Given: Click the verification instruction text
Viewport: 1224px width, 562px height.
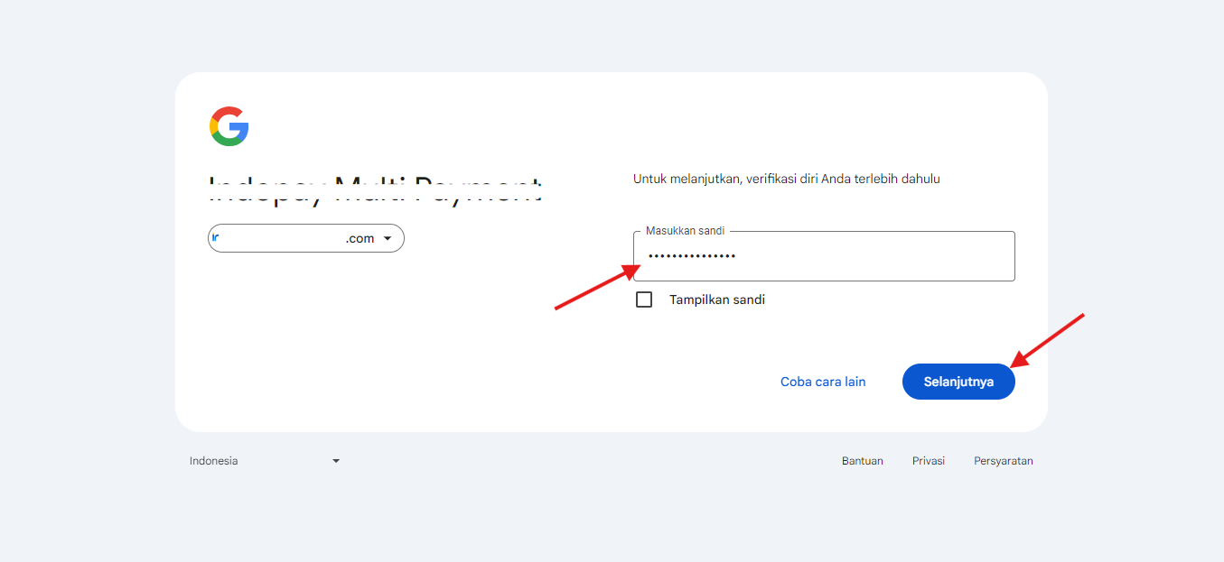Looking at the screenshot, I should pos(785,178).
